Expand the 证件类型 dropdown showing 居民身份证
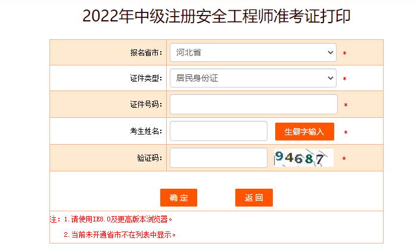The width and height of the screenshot is (417, 250). tap(253, 78)
